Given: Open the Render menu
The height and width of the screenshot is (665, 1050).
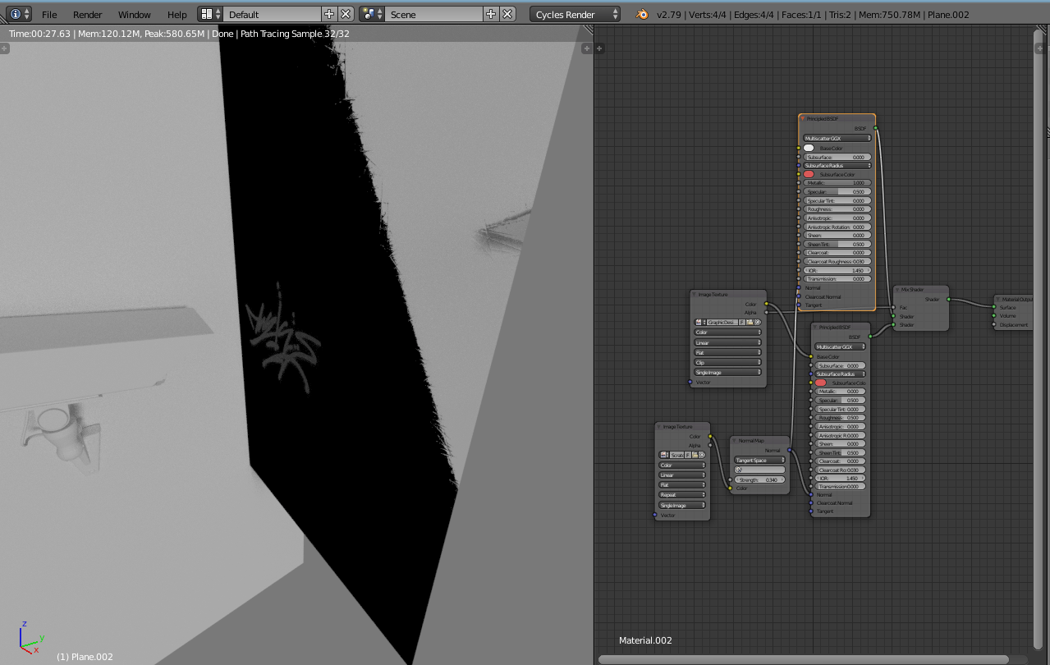Looking at the screenshot, I should (88, 14).
